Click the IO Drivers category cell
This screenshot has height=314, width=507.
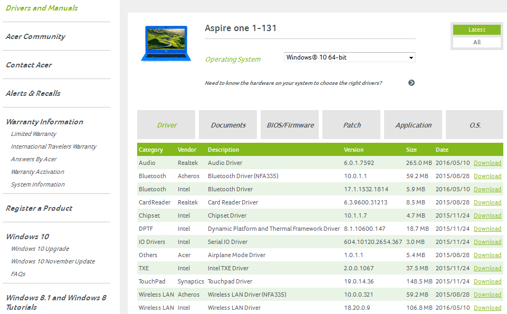152,242
